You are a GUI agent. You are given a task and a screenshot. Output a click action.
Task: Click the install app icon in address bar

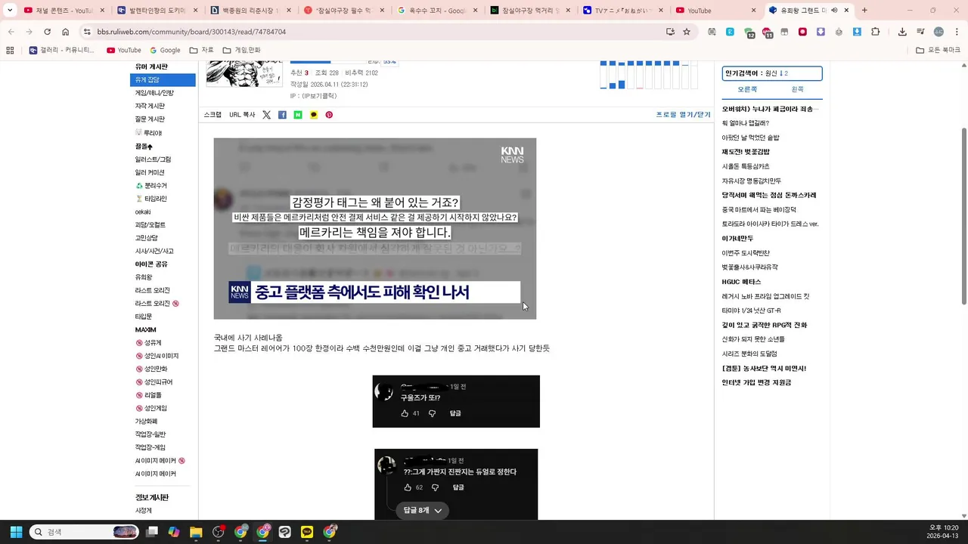coord(670,32)
